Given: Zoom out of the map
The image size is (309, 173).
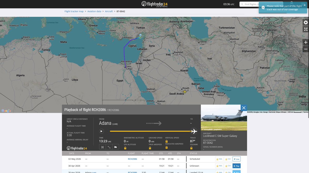Looking at the screenshot, I should (x=306, y=49).
